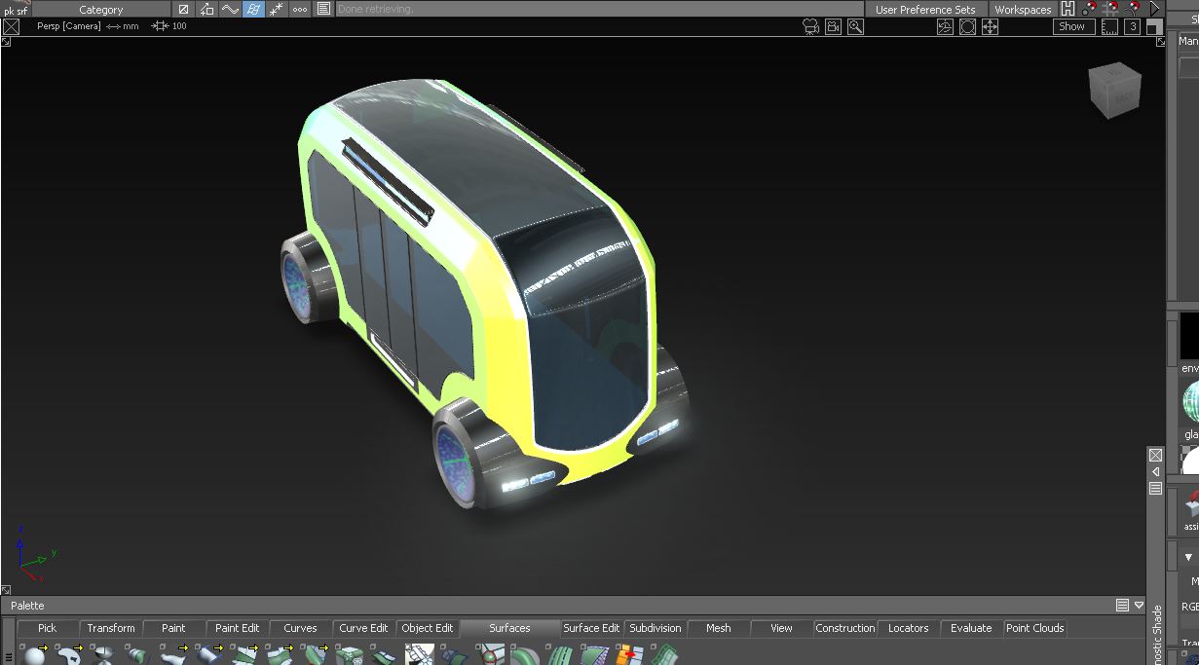
Task: Open the Category dropdown
Action: (101, 9)
